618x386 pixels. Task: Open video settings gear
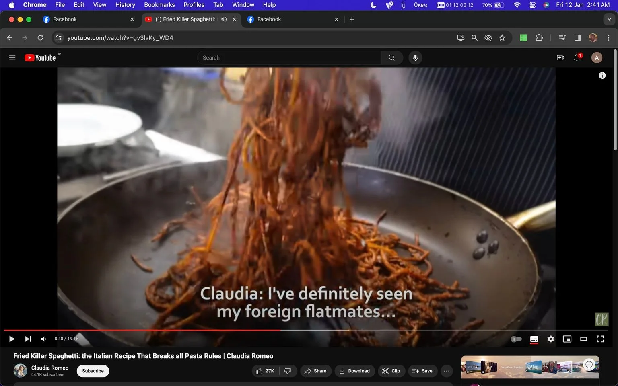tap(550, 339)
